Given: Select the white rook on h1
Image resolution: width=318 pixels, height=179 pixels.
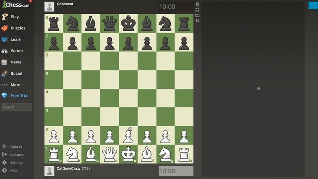Looking at the screenshot, I should (x=184, y=154).
